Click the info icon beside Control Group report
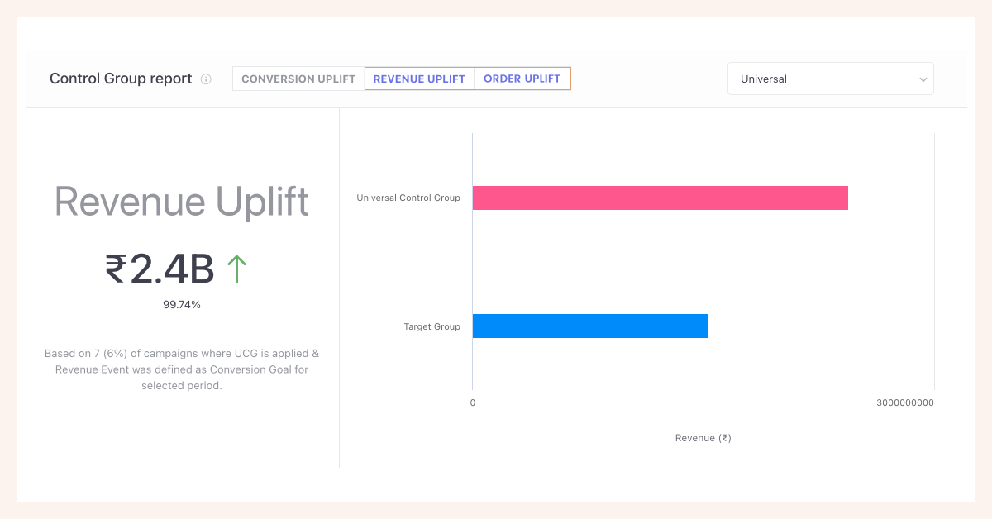 point(206,79)
